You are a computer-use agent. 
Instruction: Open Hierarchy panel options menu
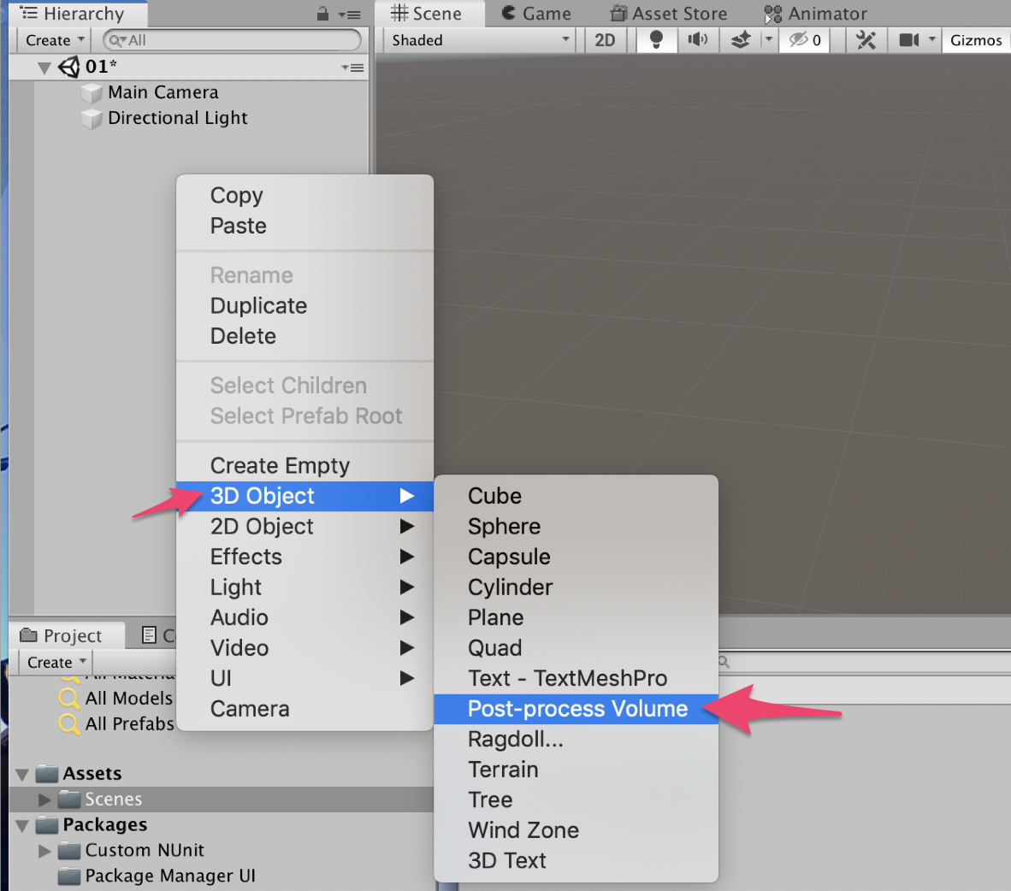pyautogui.click(x=350, y=15)
